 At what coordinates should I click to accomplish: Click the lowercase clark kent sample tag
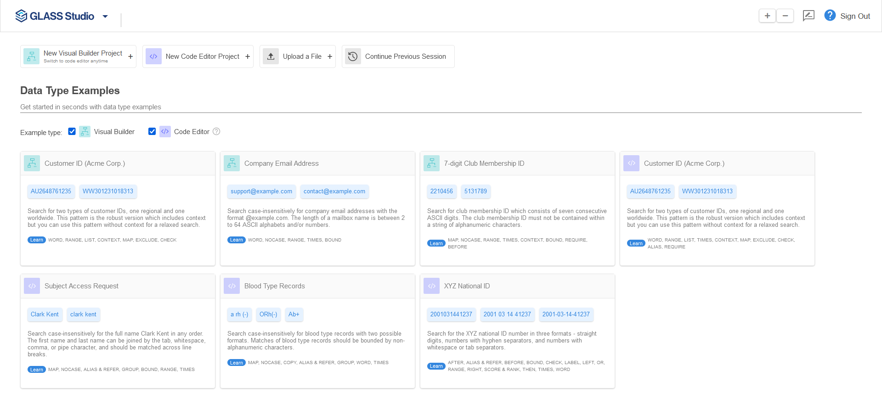click(x=83, y=315)
